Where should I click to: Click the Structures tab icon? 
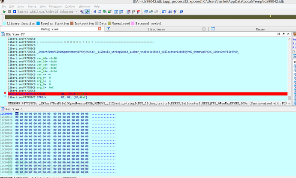[109, 29]
